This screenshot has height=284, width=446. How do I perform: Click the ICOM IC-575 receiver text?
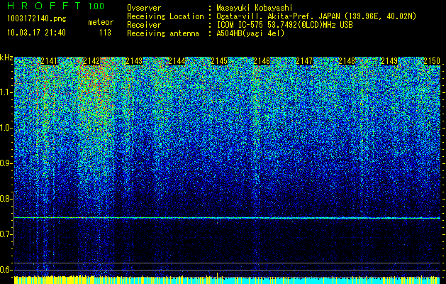284,25
